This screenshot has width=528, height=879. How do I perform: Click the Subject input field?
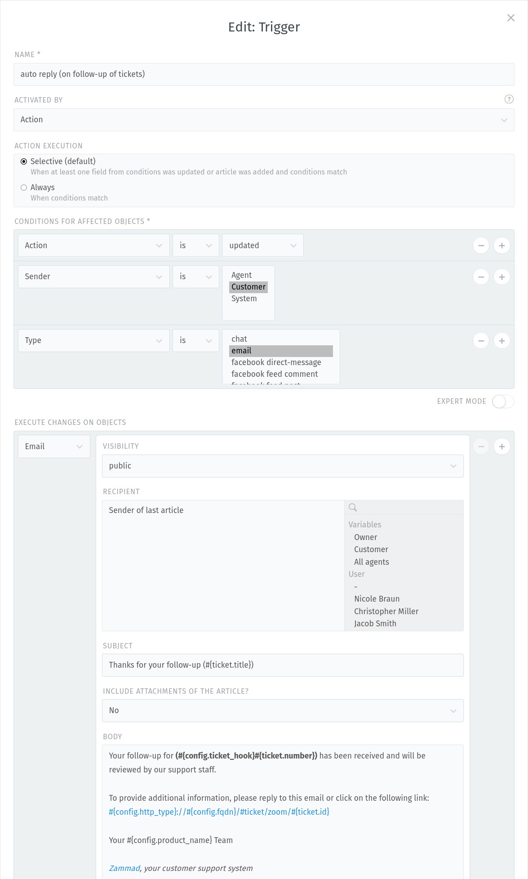283,665
